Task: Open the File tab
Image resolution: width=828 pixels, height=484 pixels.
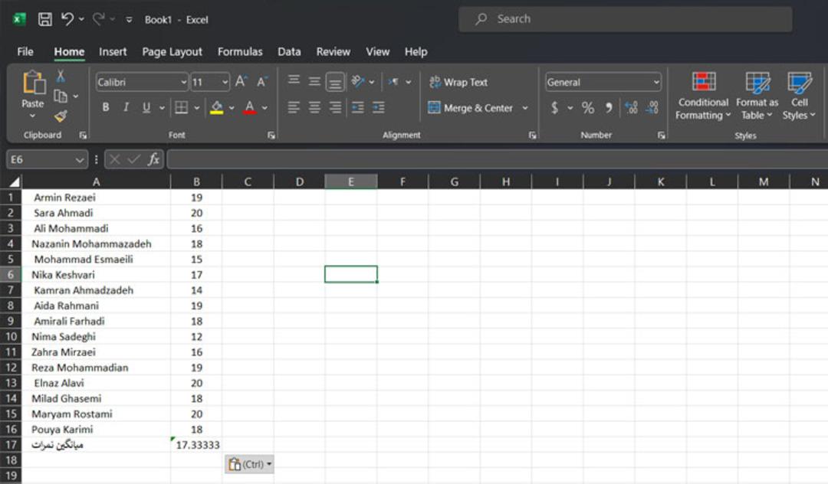Action: [x=25, y=51]
